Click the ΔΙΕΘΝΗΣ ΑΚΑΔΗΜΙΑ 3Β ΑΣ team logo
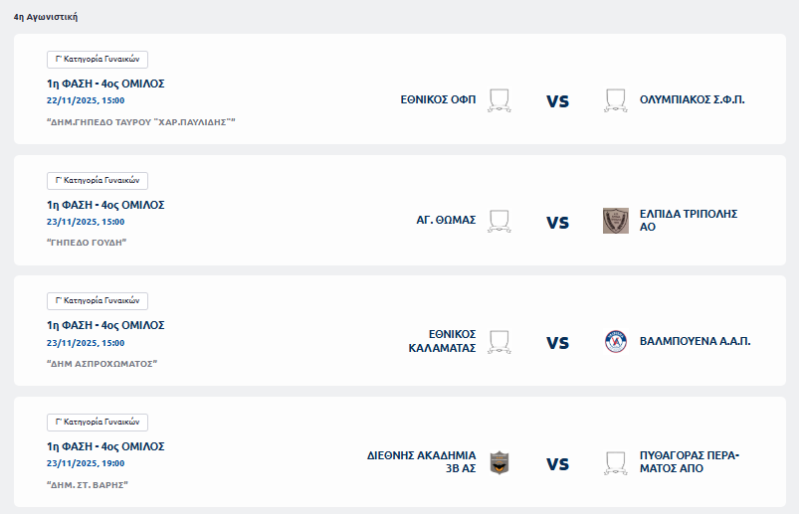 (x=499, y=462)
